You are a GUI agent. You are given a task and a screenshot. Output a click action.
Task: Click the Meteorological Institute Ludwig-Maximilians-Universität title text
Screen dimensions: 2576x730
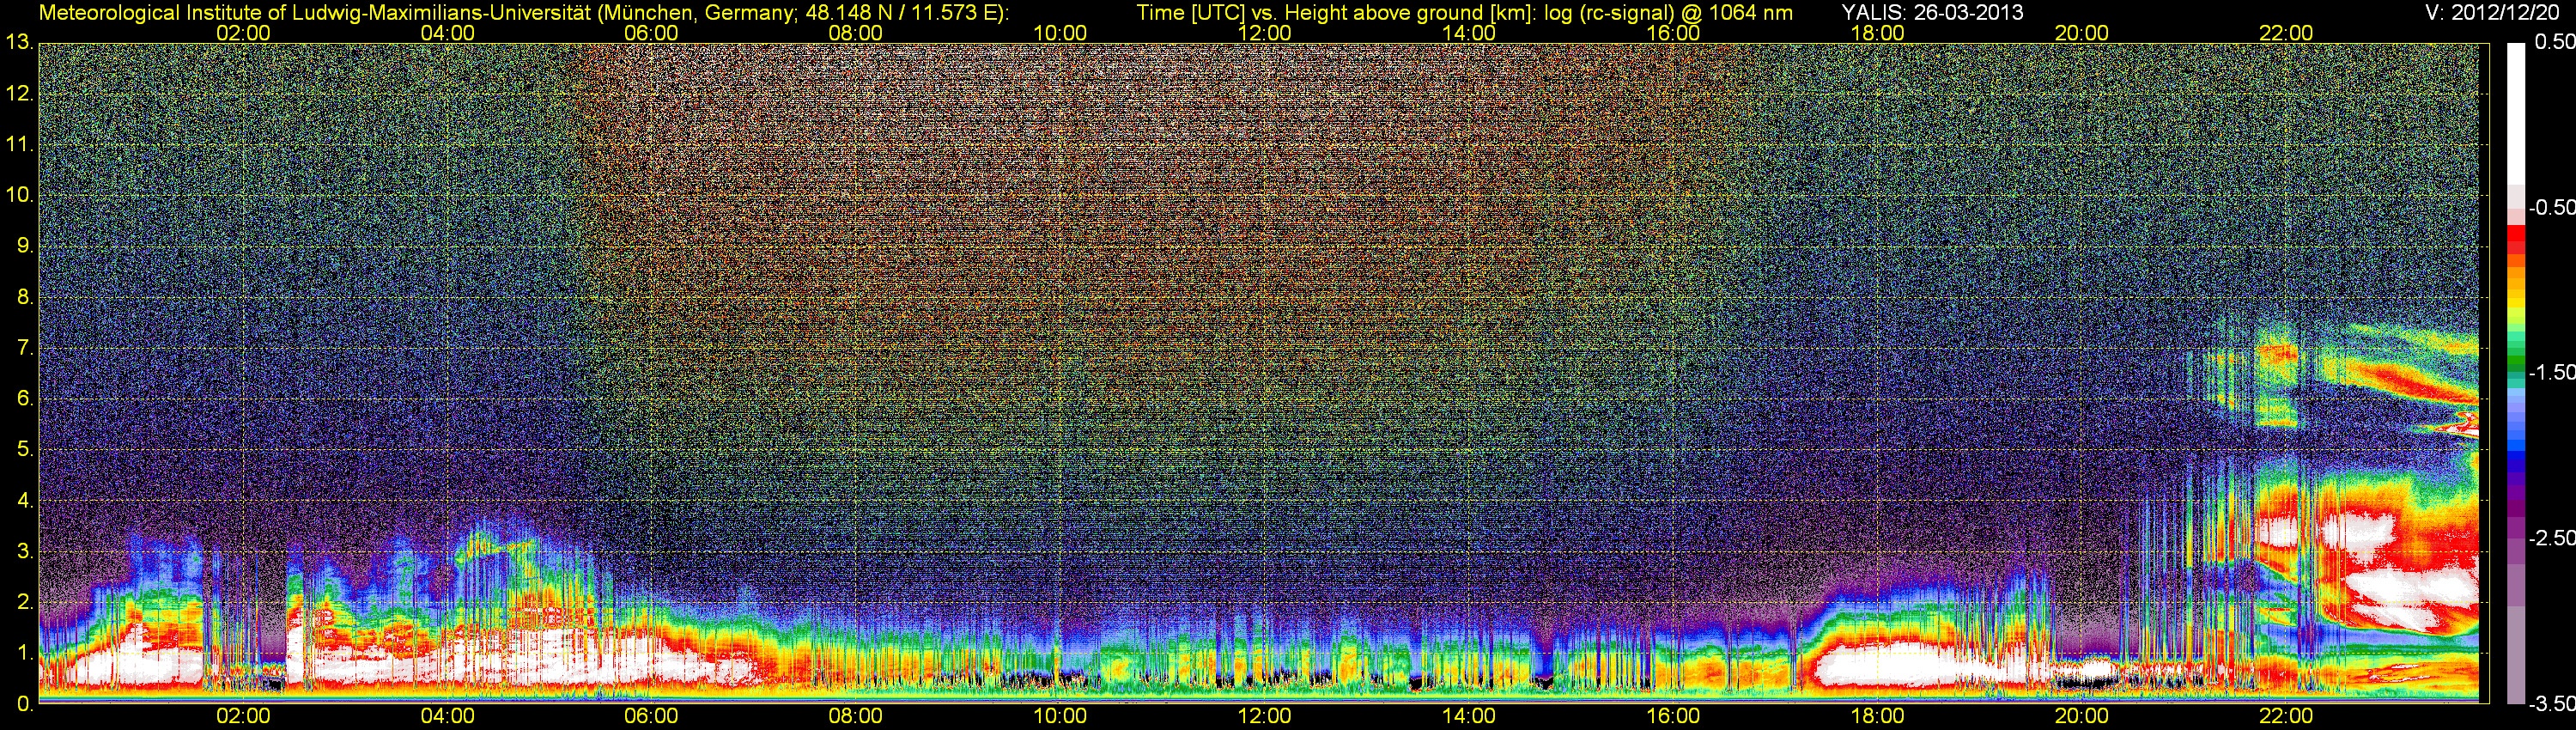[524, 12]
